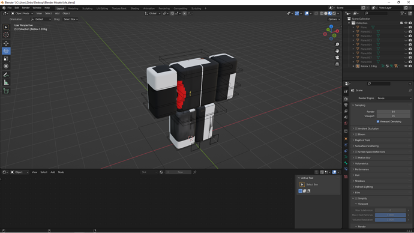The height and width of the screenshot is (233, 414).
Task: Pin the node editor material with the pin icon
Action: (195, 172)
